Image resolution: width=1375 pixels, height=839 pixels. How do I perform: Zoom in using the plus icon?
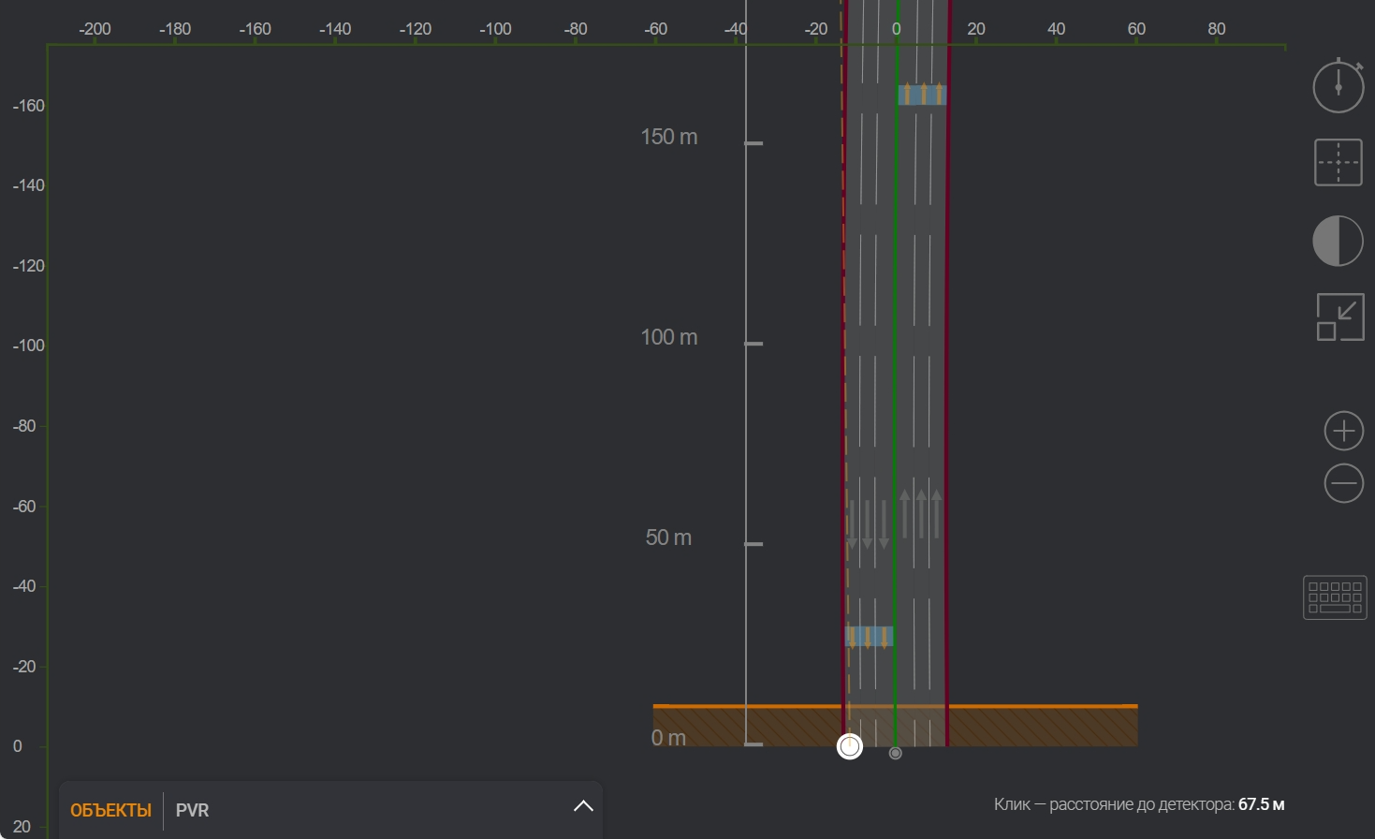click(x=1343, y=431)
